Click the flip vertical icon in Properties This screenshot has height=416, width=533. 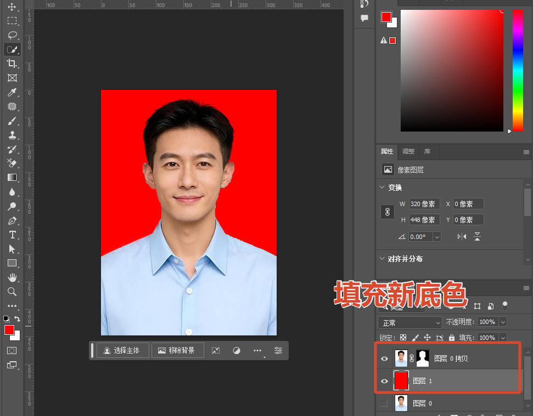pyautogui.click(x=477, y=237)
